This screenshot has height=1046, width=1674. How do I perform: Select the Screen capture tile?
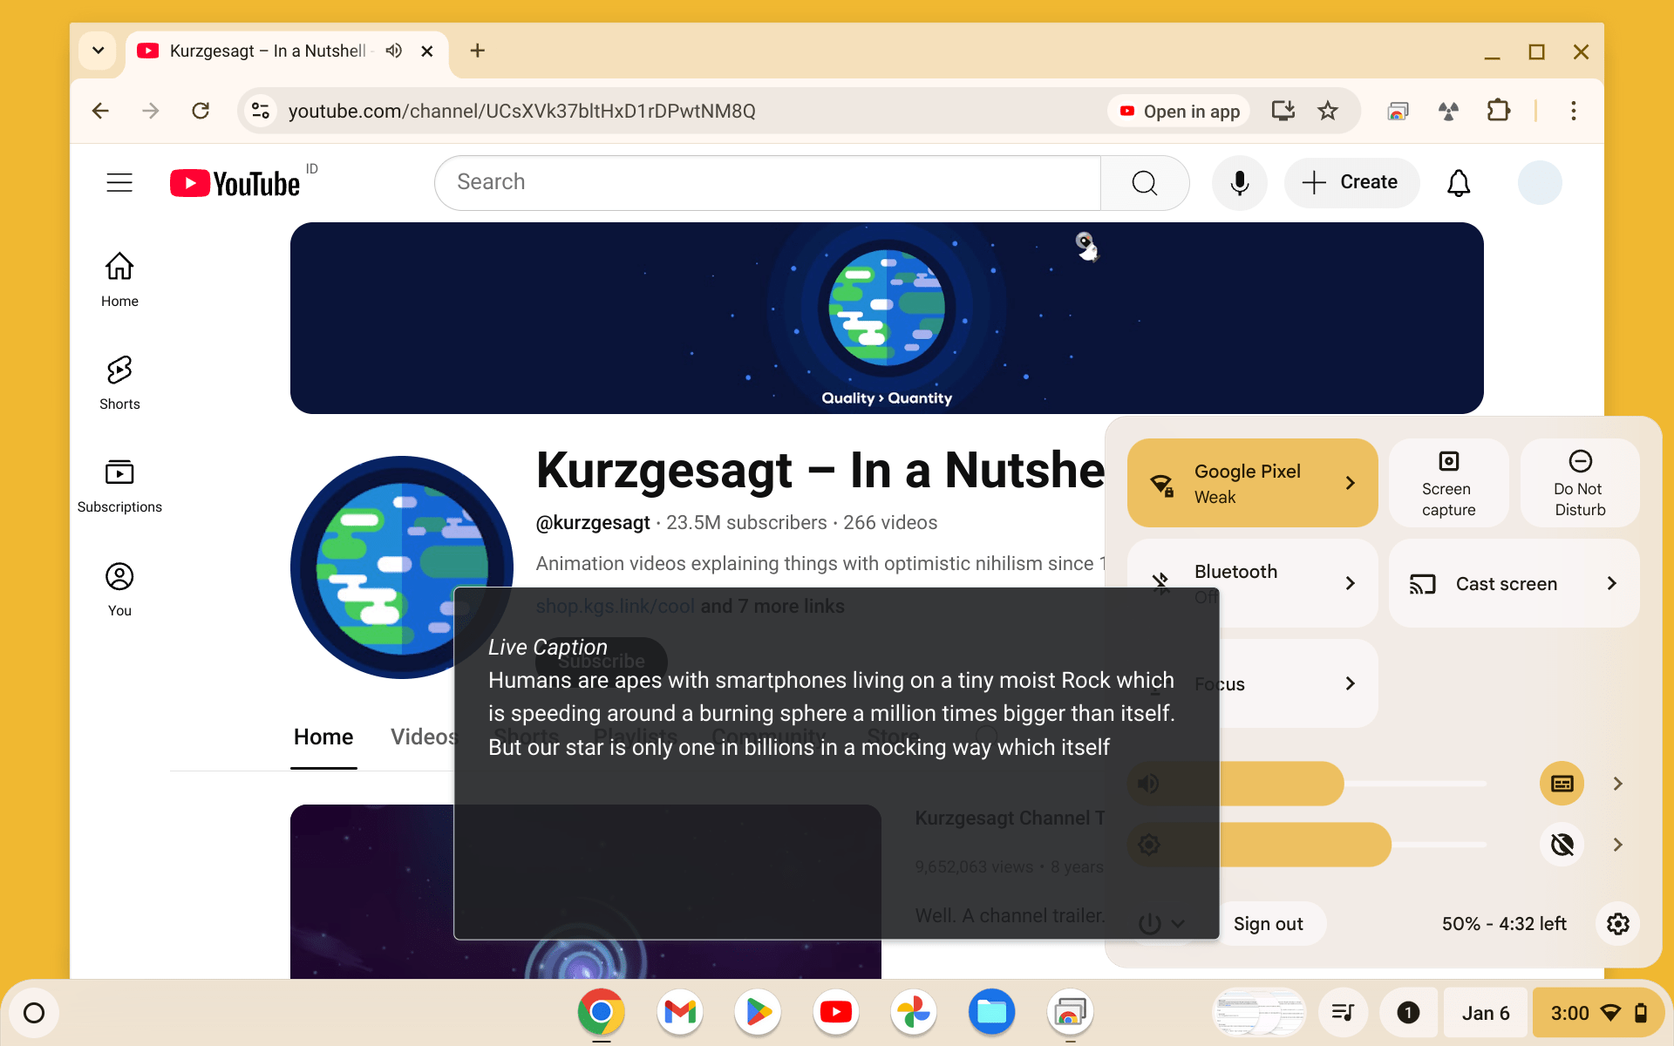(x=1447, y=483)
